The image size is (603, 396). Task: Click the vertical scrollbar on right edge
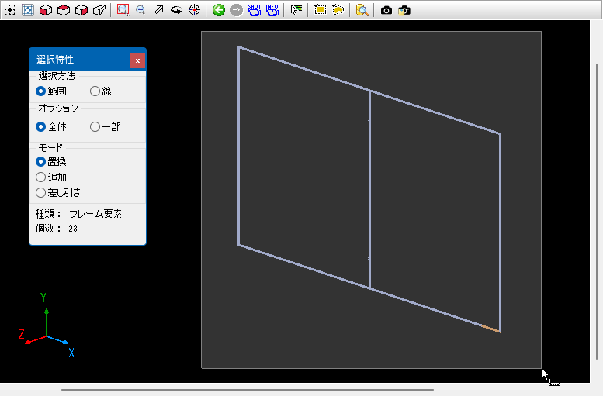597,212
